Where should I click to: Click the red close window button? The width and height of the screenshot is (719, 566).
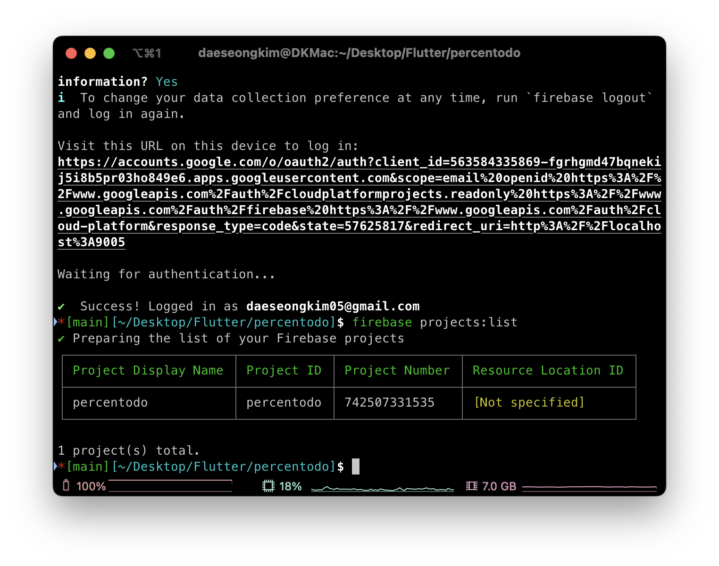(71, 53)
